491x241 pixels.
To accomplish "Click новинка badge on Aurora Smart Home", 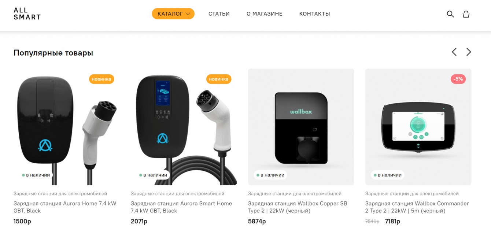I will tap(219, 79).
